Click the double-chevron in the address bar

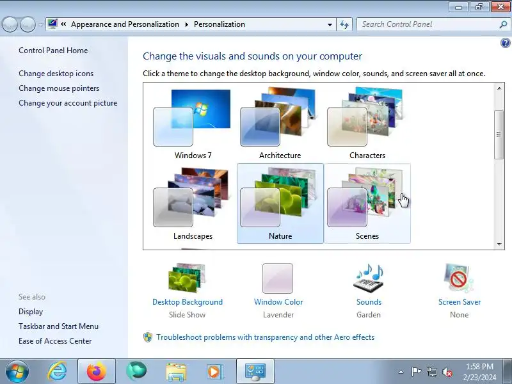63,24
